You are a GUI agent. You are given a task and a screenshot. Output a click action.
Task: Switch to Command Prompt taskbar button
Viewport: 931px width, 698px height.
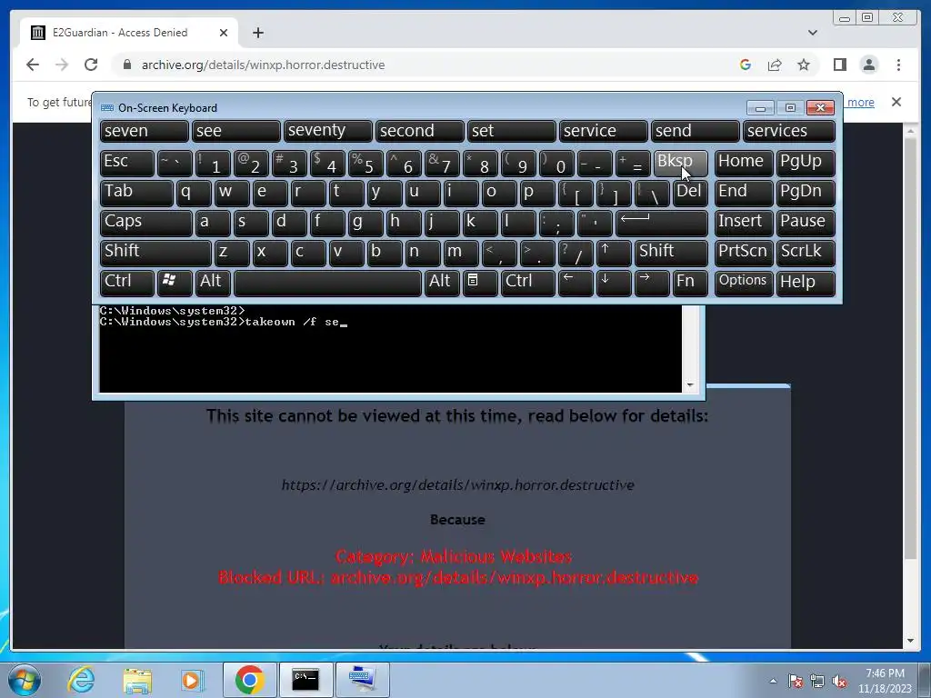point(305,680)
